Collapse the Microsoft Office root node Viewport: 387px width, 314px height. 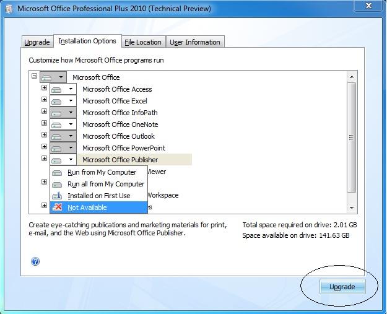click(x=34, y=76)
